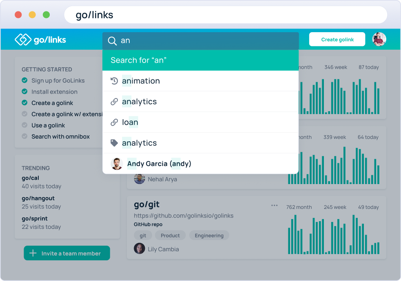Click the GoLinks logo icon
Screen dimensions: 401x281
pyautogui.click(x=24, y=39)
